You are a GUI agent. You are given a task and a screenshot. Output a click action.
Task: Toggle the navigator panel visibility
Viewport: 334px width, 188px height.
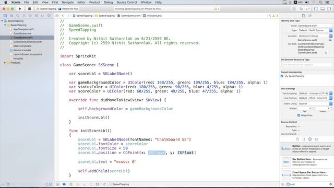[x=316, y=9]
